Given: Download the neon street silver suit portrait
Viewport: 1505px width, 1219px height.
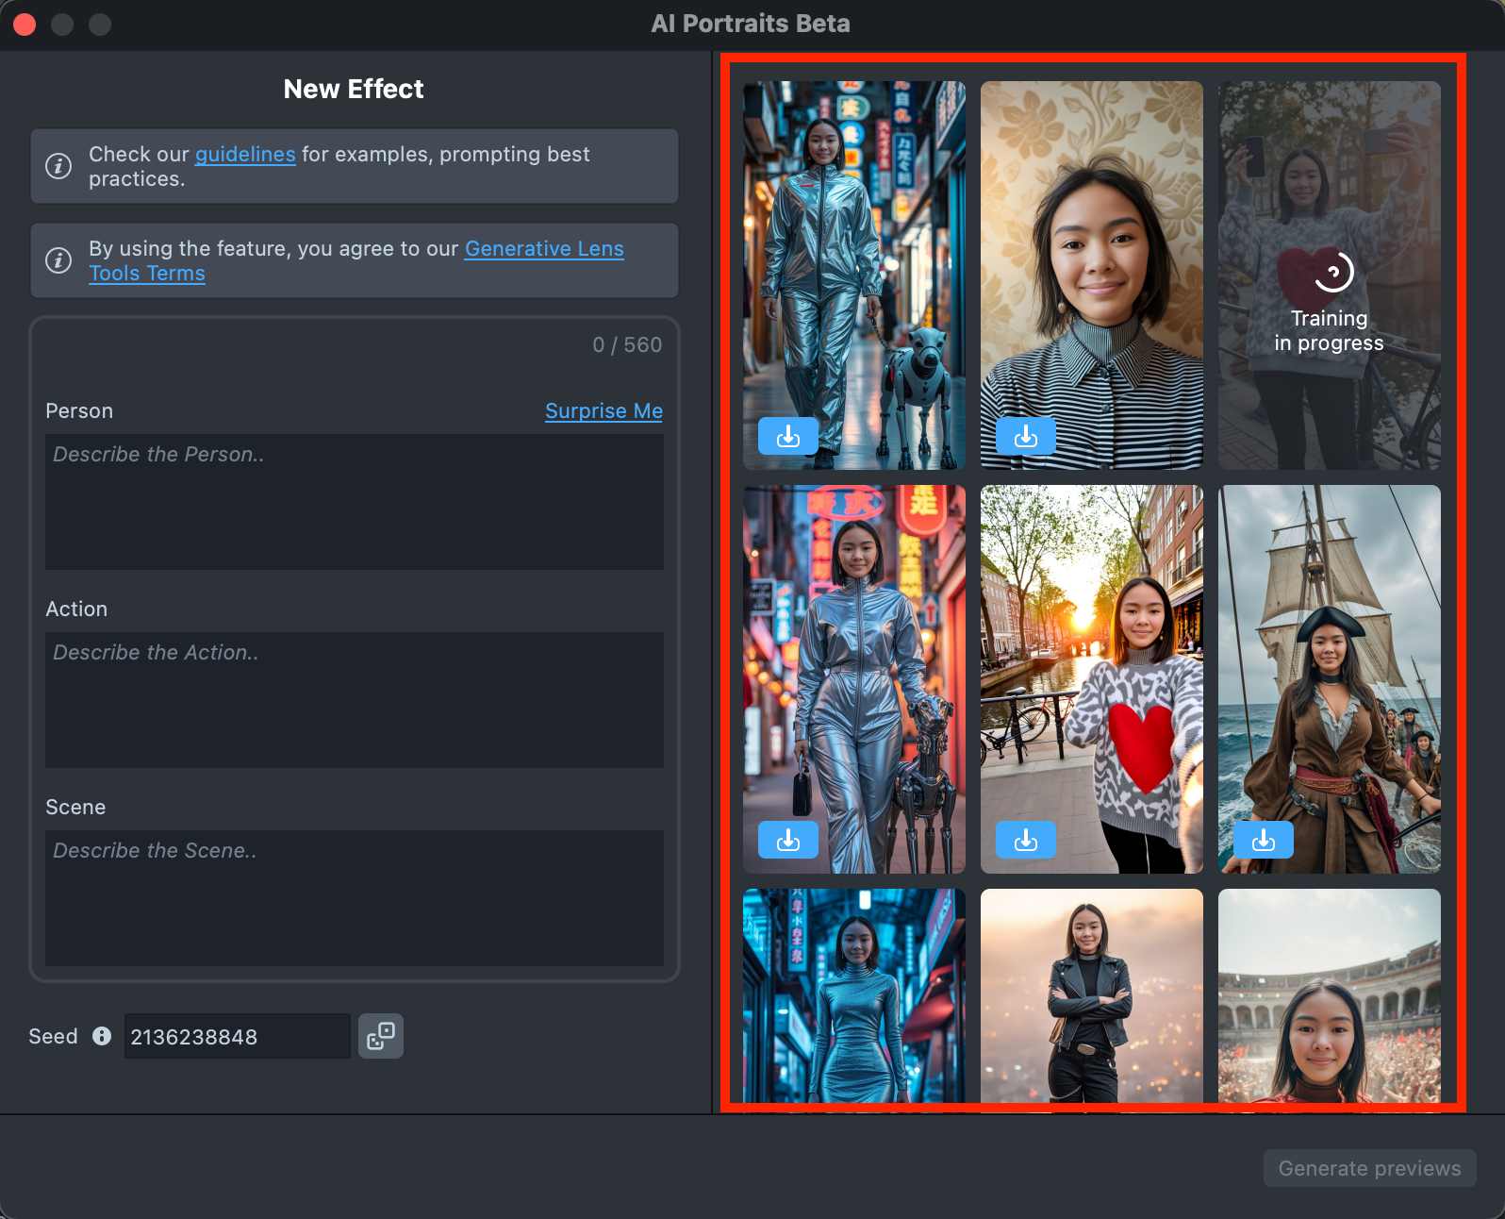Looking at the screenshot, I should (x=787, y=840).
